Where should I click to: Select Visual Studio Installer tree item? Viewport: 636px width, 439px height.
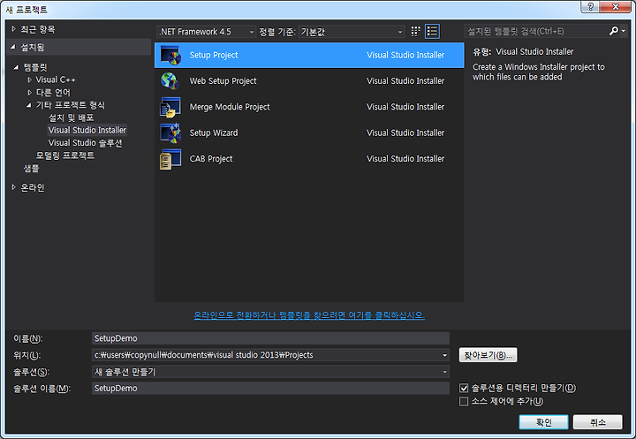tap(87, 130)
